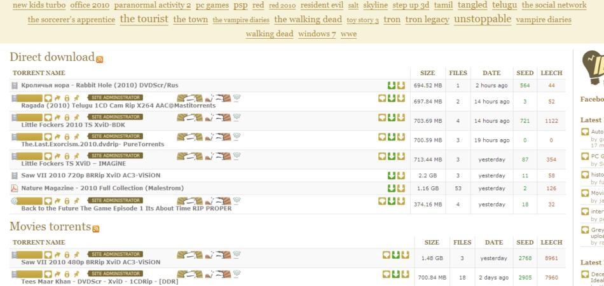Open Ragada (2010) Telugu 1CD Cam Rip torrent
Viewport: 604px width, 286px height.
point(118,106)
